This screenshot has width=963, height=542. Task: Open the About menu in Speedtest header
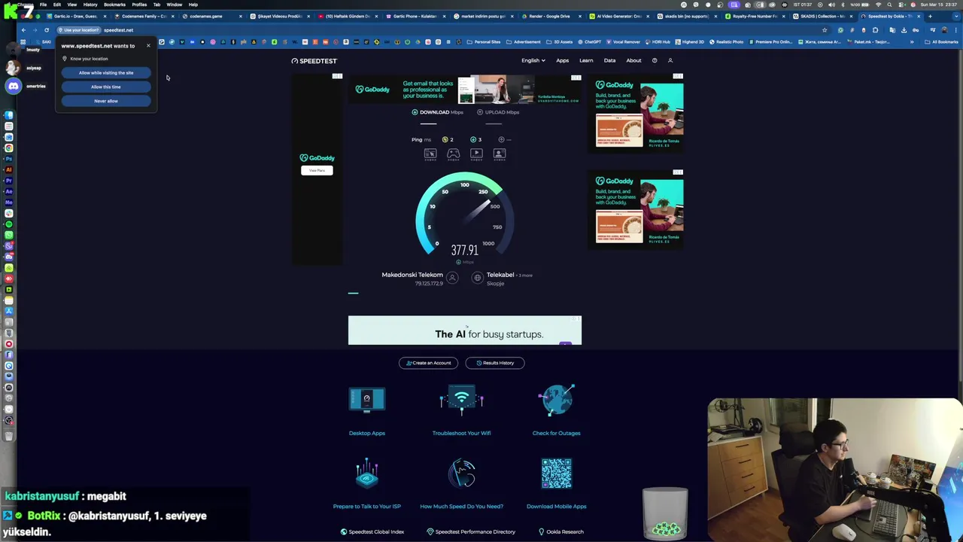click(633, 60)
